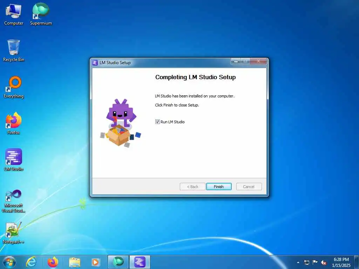Launch Internet Explorer from the taskbar
Image resolution: width=359 pixels, height=269 pixels.
point(31,262)
